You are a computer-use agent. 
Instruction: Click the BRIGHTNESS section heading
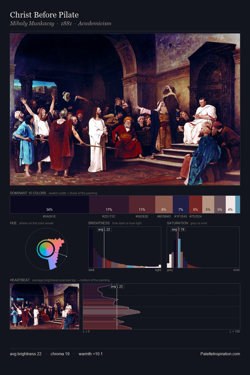pyautogui.click(x=99, y=223)
